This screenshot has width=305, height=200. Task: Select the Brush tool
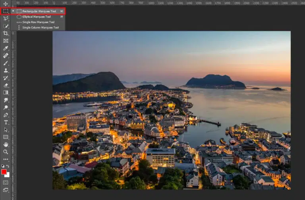6,63
